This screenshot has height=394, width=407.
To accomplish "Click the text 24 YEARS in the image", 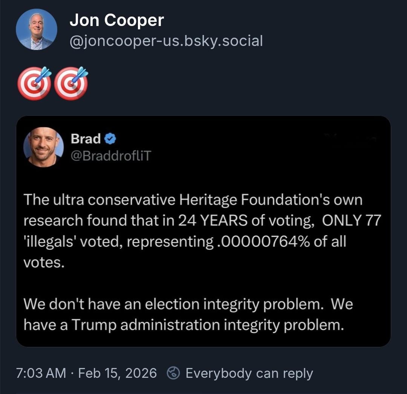I will (213, 221).
